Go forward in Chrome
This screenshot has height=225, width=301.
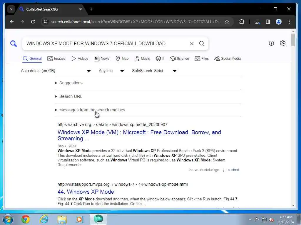(x=22, y=22)
